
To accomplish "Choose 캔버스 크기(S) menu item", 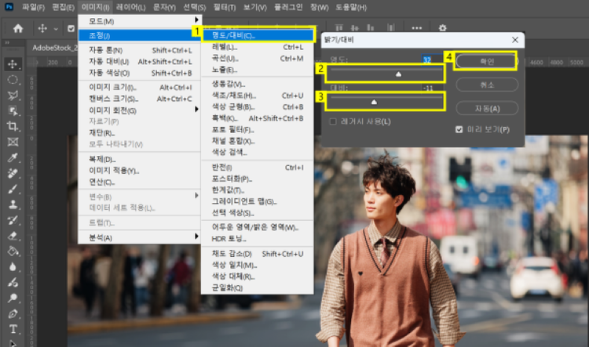I will coord(139,99).
